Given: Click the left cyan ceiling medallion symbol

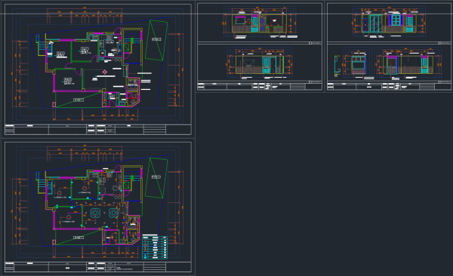Looking at the screenshot, I should (95, 213).
